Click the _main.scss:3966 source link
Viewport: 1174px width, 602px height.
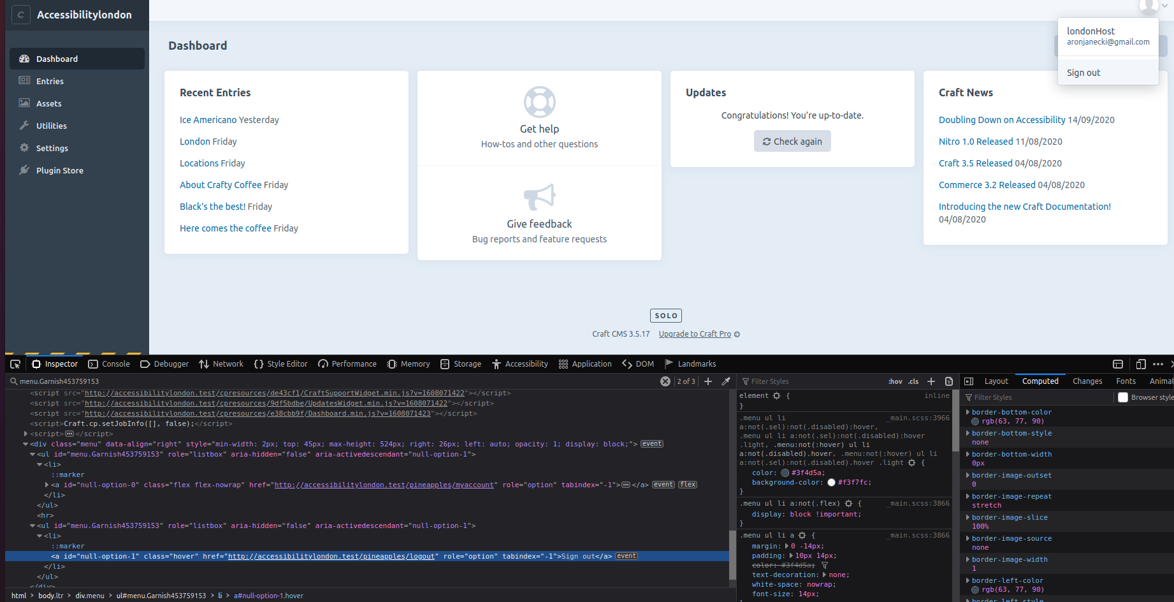[918, 418]
